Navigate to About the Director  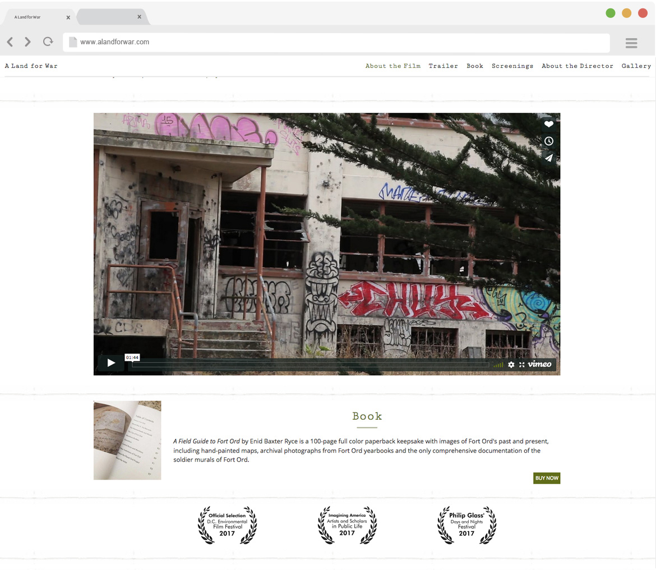577,66
